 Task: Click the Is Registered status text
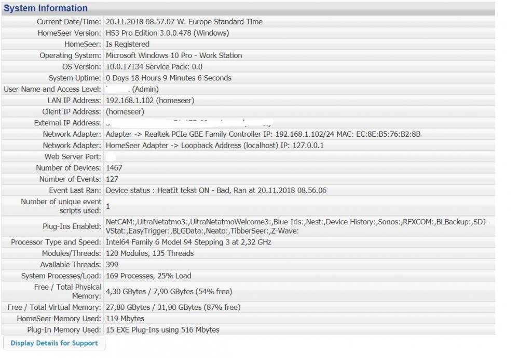point(128,45)
